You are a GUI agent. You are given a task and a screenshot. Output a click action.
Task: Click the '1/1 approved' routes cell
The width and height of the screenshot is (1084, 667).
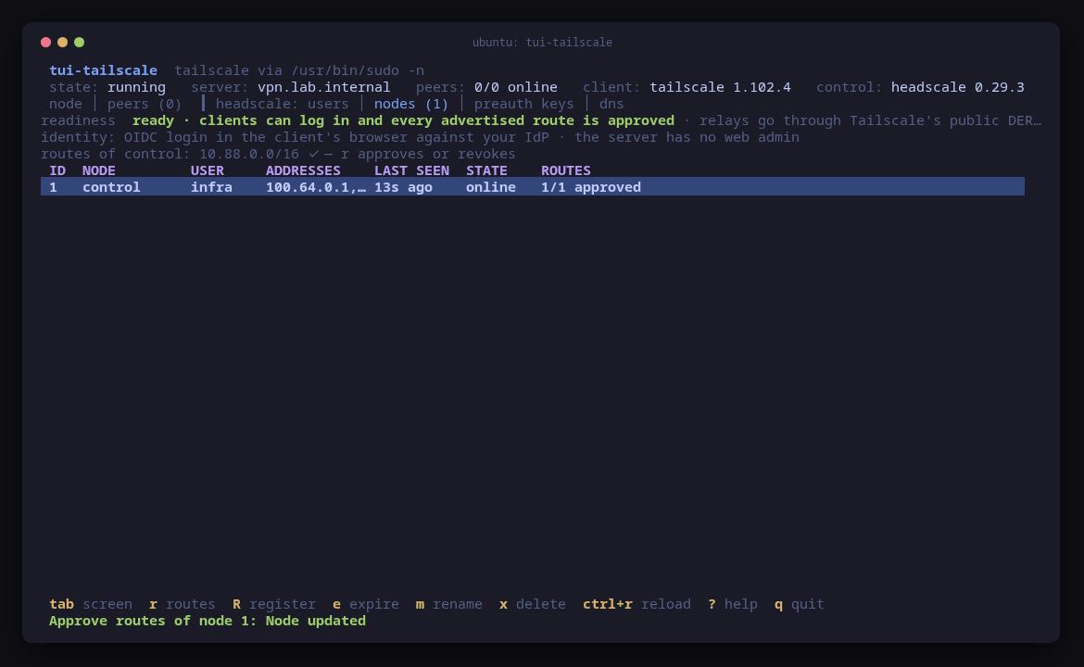pos(591,186)
